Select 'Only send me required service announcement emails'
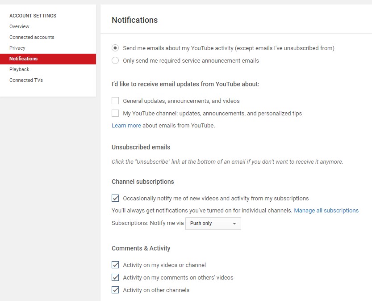 pos(115,60)
